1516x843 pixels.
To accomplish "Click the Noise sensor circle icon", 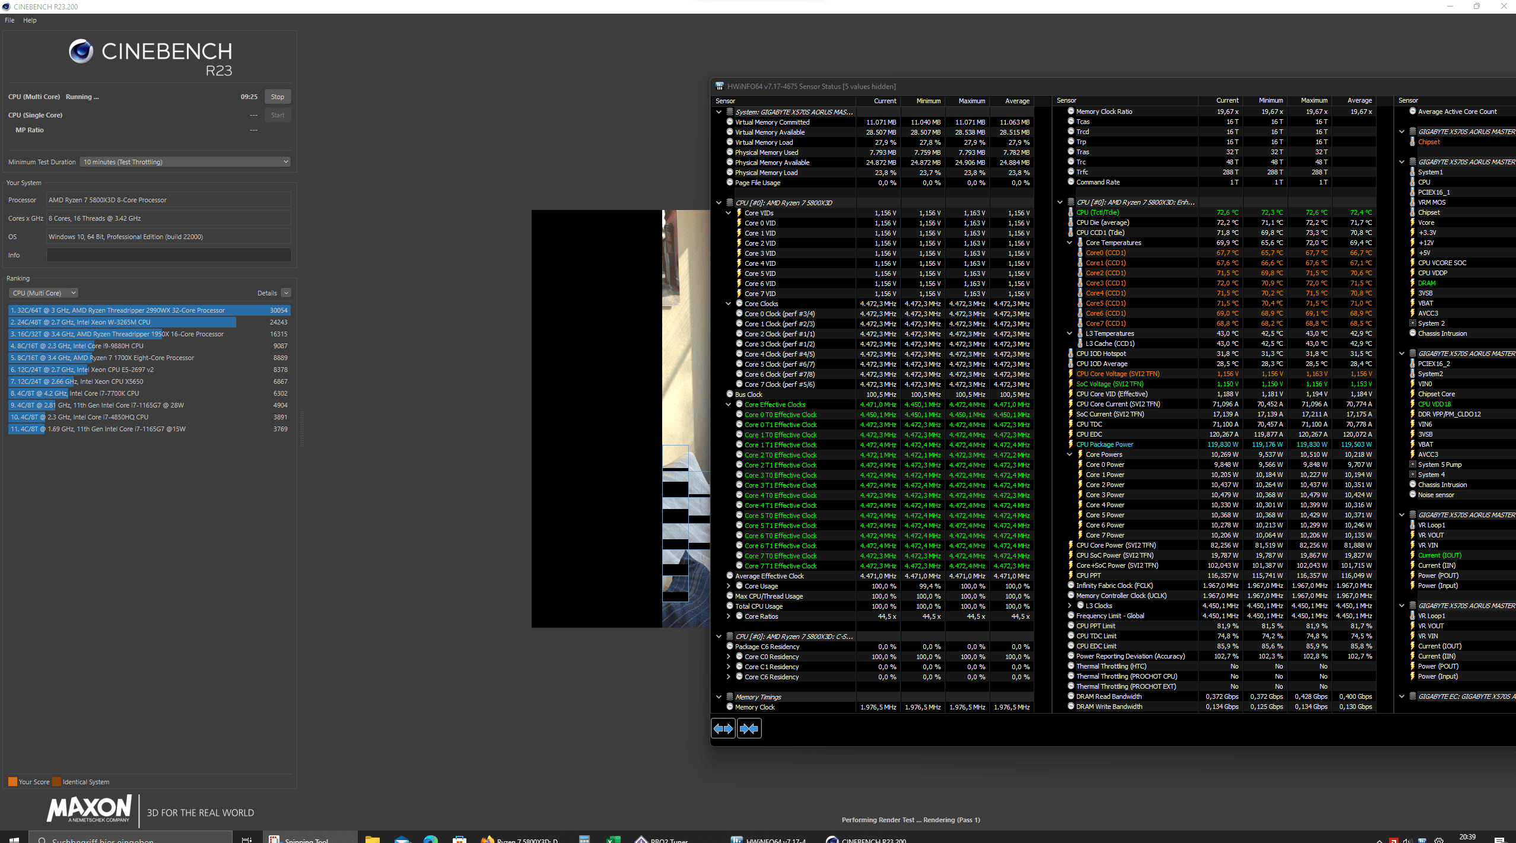I will pos(1413,495).
